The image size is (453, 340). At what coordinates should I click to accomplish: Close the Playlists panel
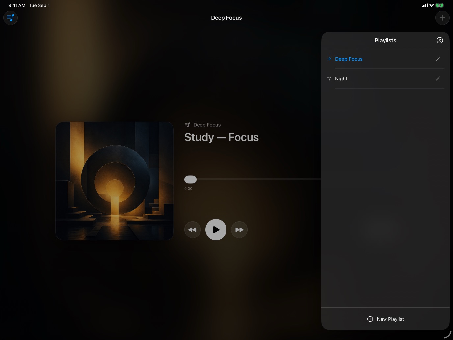[x=440, y=40]
